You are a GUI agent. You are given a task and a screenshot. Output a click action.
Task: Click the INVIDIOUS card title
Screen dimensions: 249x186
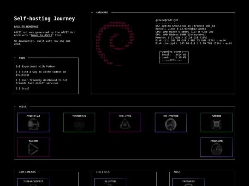79,116
